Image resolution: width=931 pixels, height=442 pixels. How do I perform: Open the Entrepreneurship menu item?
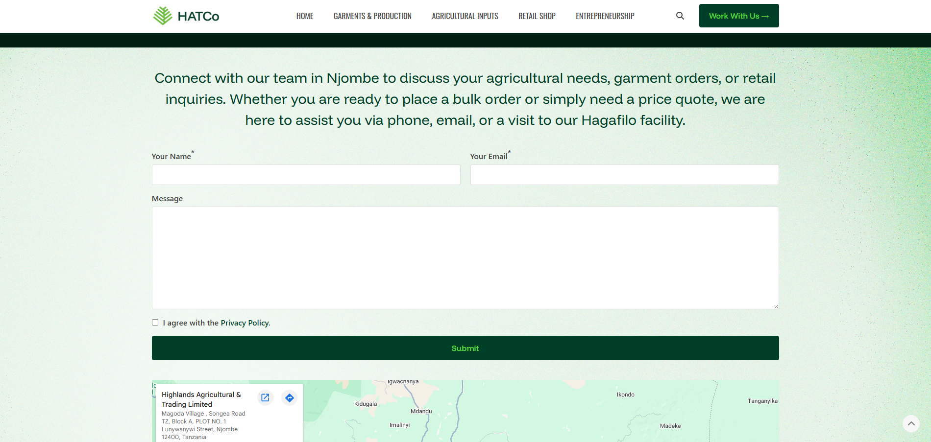click(605, 16)
